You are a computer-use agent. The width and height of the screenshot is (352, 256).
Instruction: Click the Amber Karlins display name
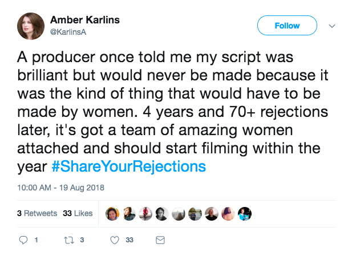(86, 20)
